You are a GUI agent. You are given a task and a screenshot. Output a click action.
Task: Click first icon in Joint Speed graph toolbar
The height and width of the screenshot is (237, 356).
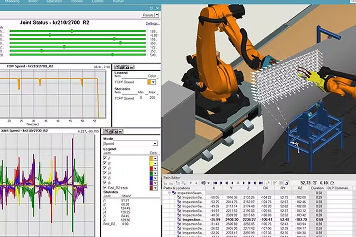tap(105, 131)
